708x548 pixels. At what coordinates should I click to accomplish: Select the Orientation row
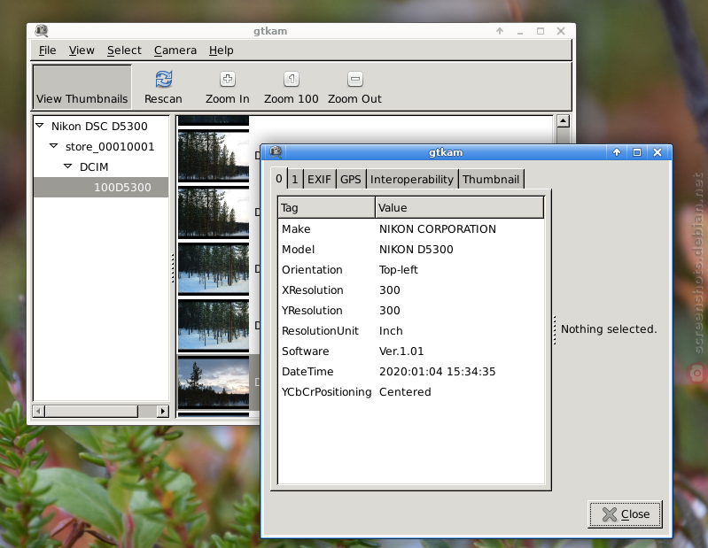pyautogui.click(x=411, y=270)
